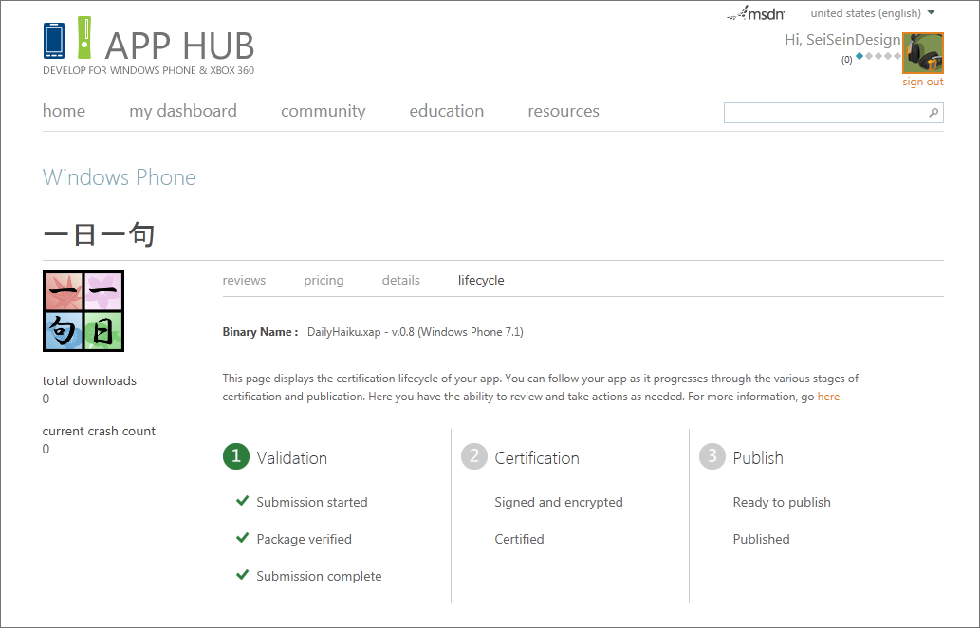Click the 'Certified' status text
Image resolution: width=980 pixels, height=628 pixels.
tap(519, 539)
